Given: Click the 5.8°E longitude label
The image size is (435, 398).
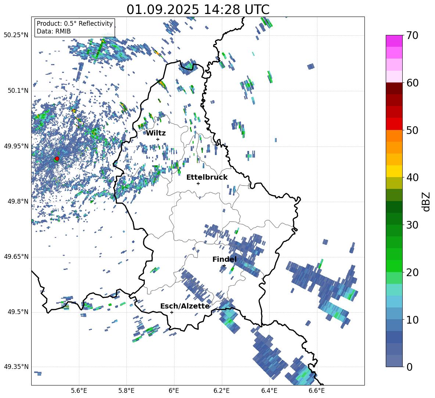Looking at the screenshot, I should coord(126,391).
